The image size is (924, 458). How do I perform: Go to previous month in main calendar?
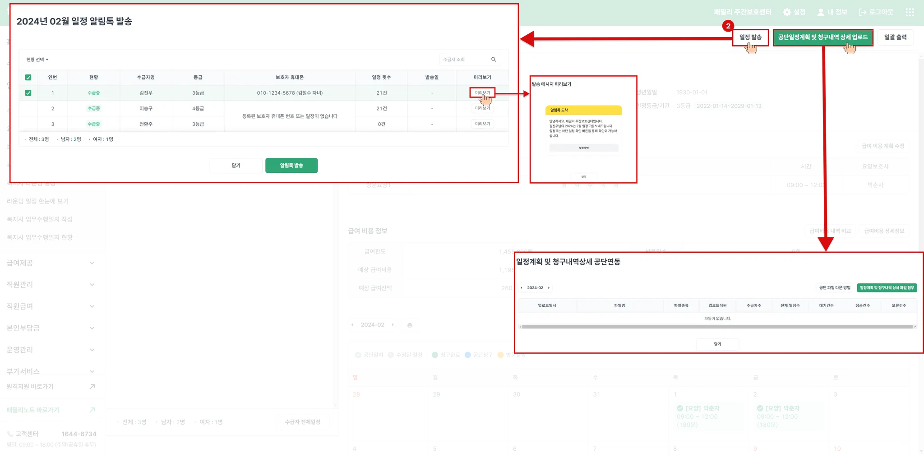[x=352, y=325]
